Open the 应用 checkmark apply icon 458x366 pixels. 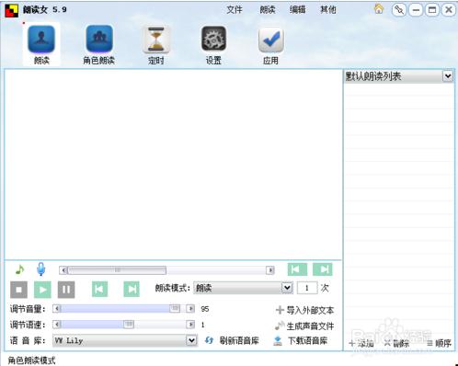[270, 44]
